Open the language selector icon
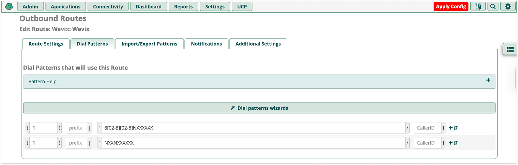518x165 pixels. click(478, 6)
